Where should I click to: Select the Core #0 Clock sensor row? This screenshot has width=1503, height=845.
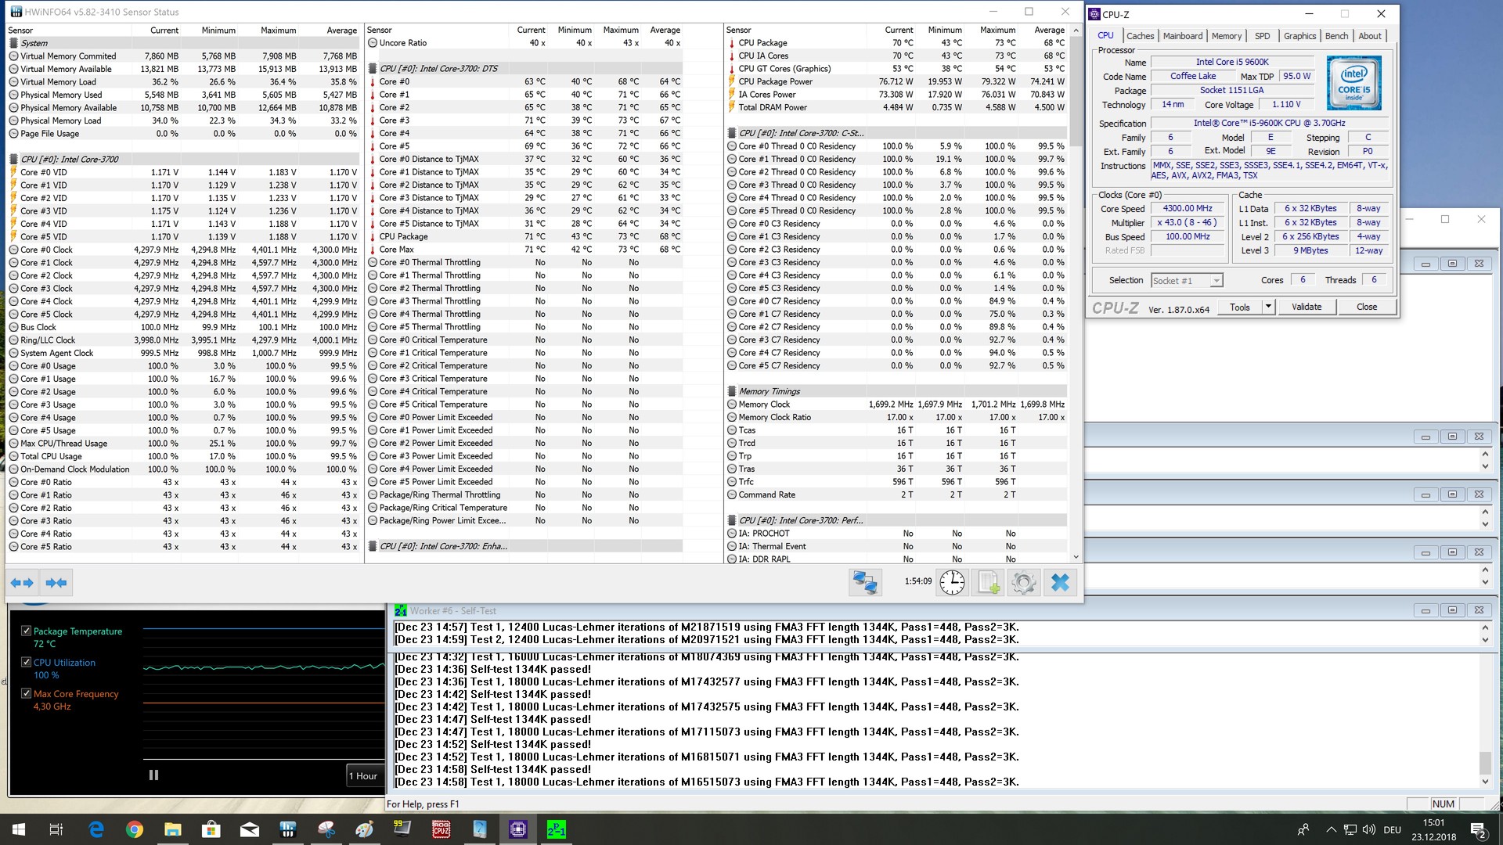[x=184, y=250]
